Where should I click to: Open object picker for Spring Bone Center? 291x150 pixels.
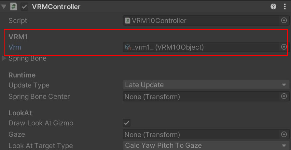284,96
